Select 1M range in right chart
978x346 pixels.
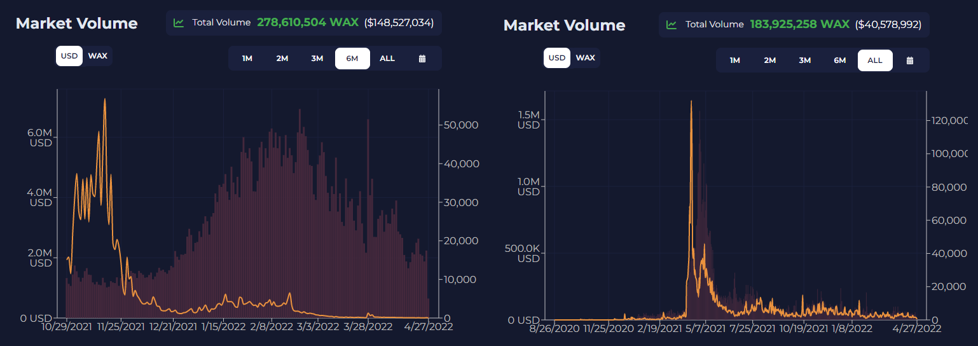pos(735,60)
